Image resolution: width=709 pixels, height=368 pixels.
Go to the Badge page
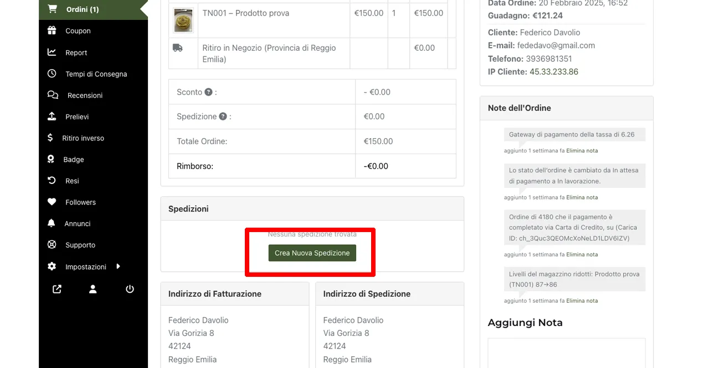point(74,160)
